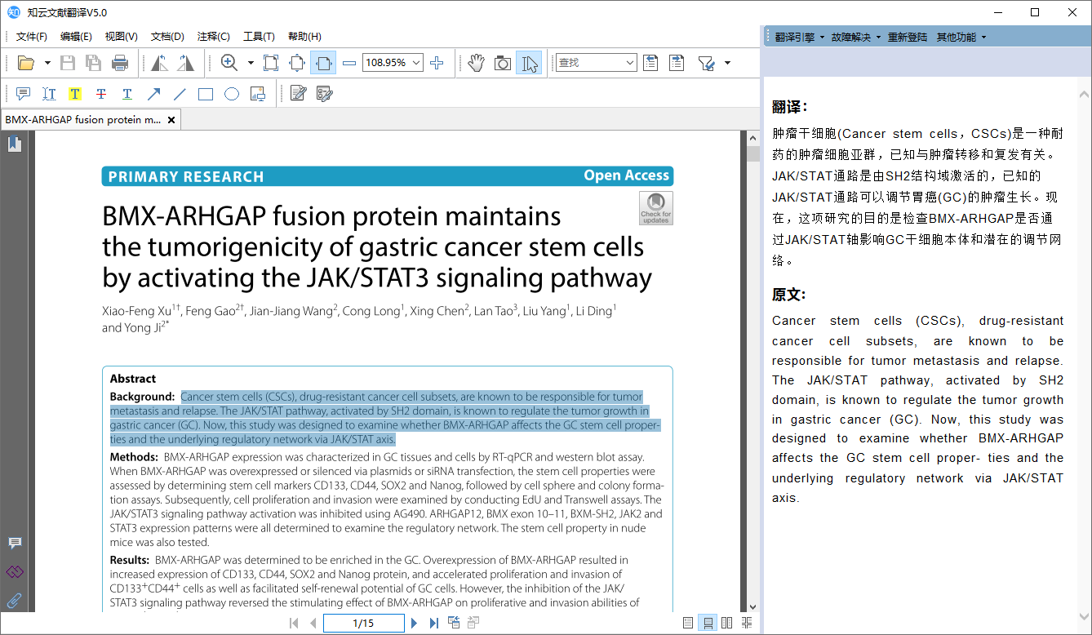
Task: Switch to two-page facing layout
Action: [727, 623]
